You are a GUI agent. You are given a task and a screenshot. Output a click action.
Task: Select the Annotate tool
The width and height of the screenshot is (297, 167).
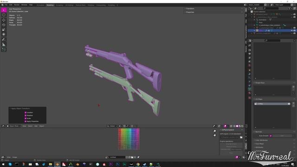click(4, 39)
